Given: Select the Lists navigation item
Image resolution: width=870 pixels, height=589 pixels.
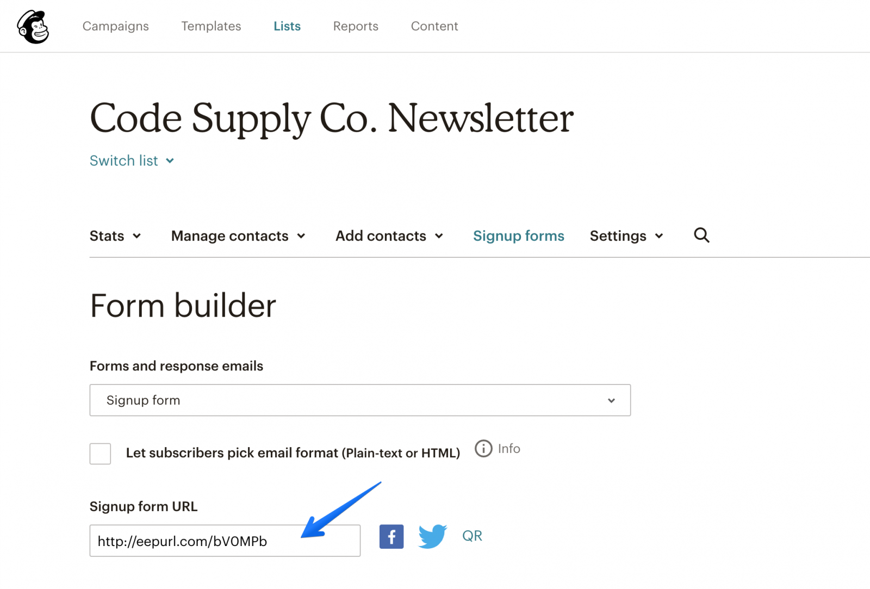Looking at the screenshot, I should pyautogui.click(x=287, y=26).
